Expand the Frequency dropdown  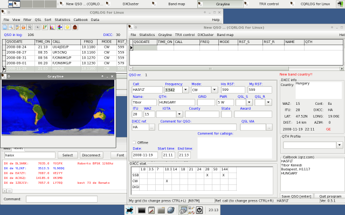click(185, 90)
